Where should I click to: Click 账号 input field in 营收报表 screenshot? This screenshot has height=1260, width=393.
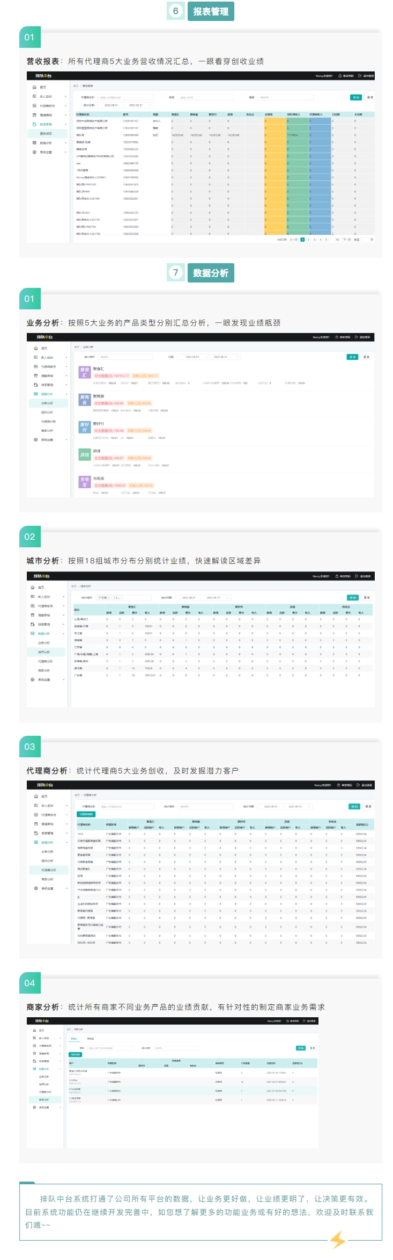[x=206, y=98]
